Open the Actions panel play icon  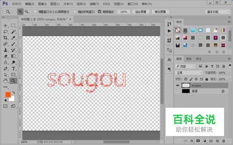pos(169,31)
